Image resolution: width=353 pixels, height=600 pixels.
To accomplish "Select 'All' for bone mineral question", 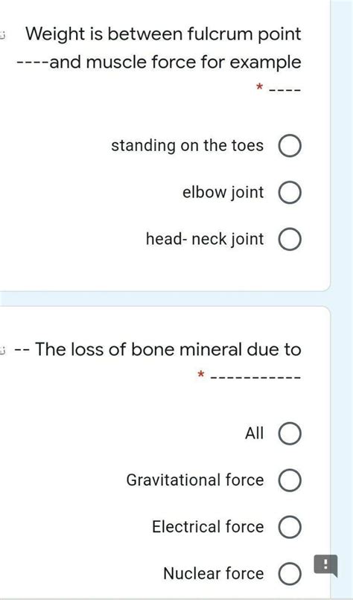I will pyautogui.click(x=290, y=433).
